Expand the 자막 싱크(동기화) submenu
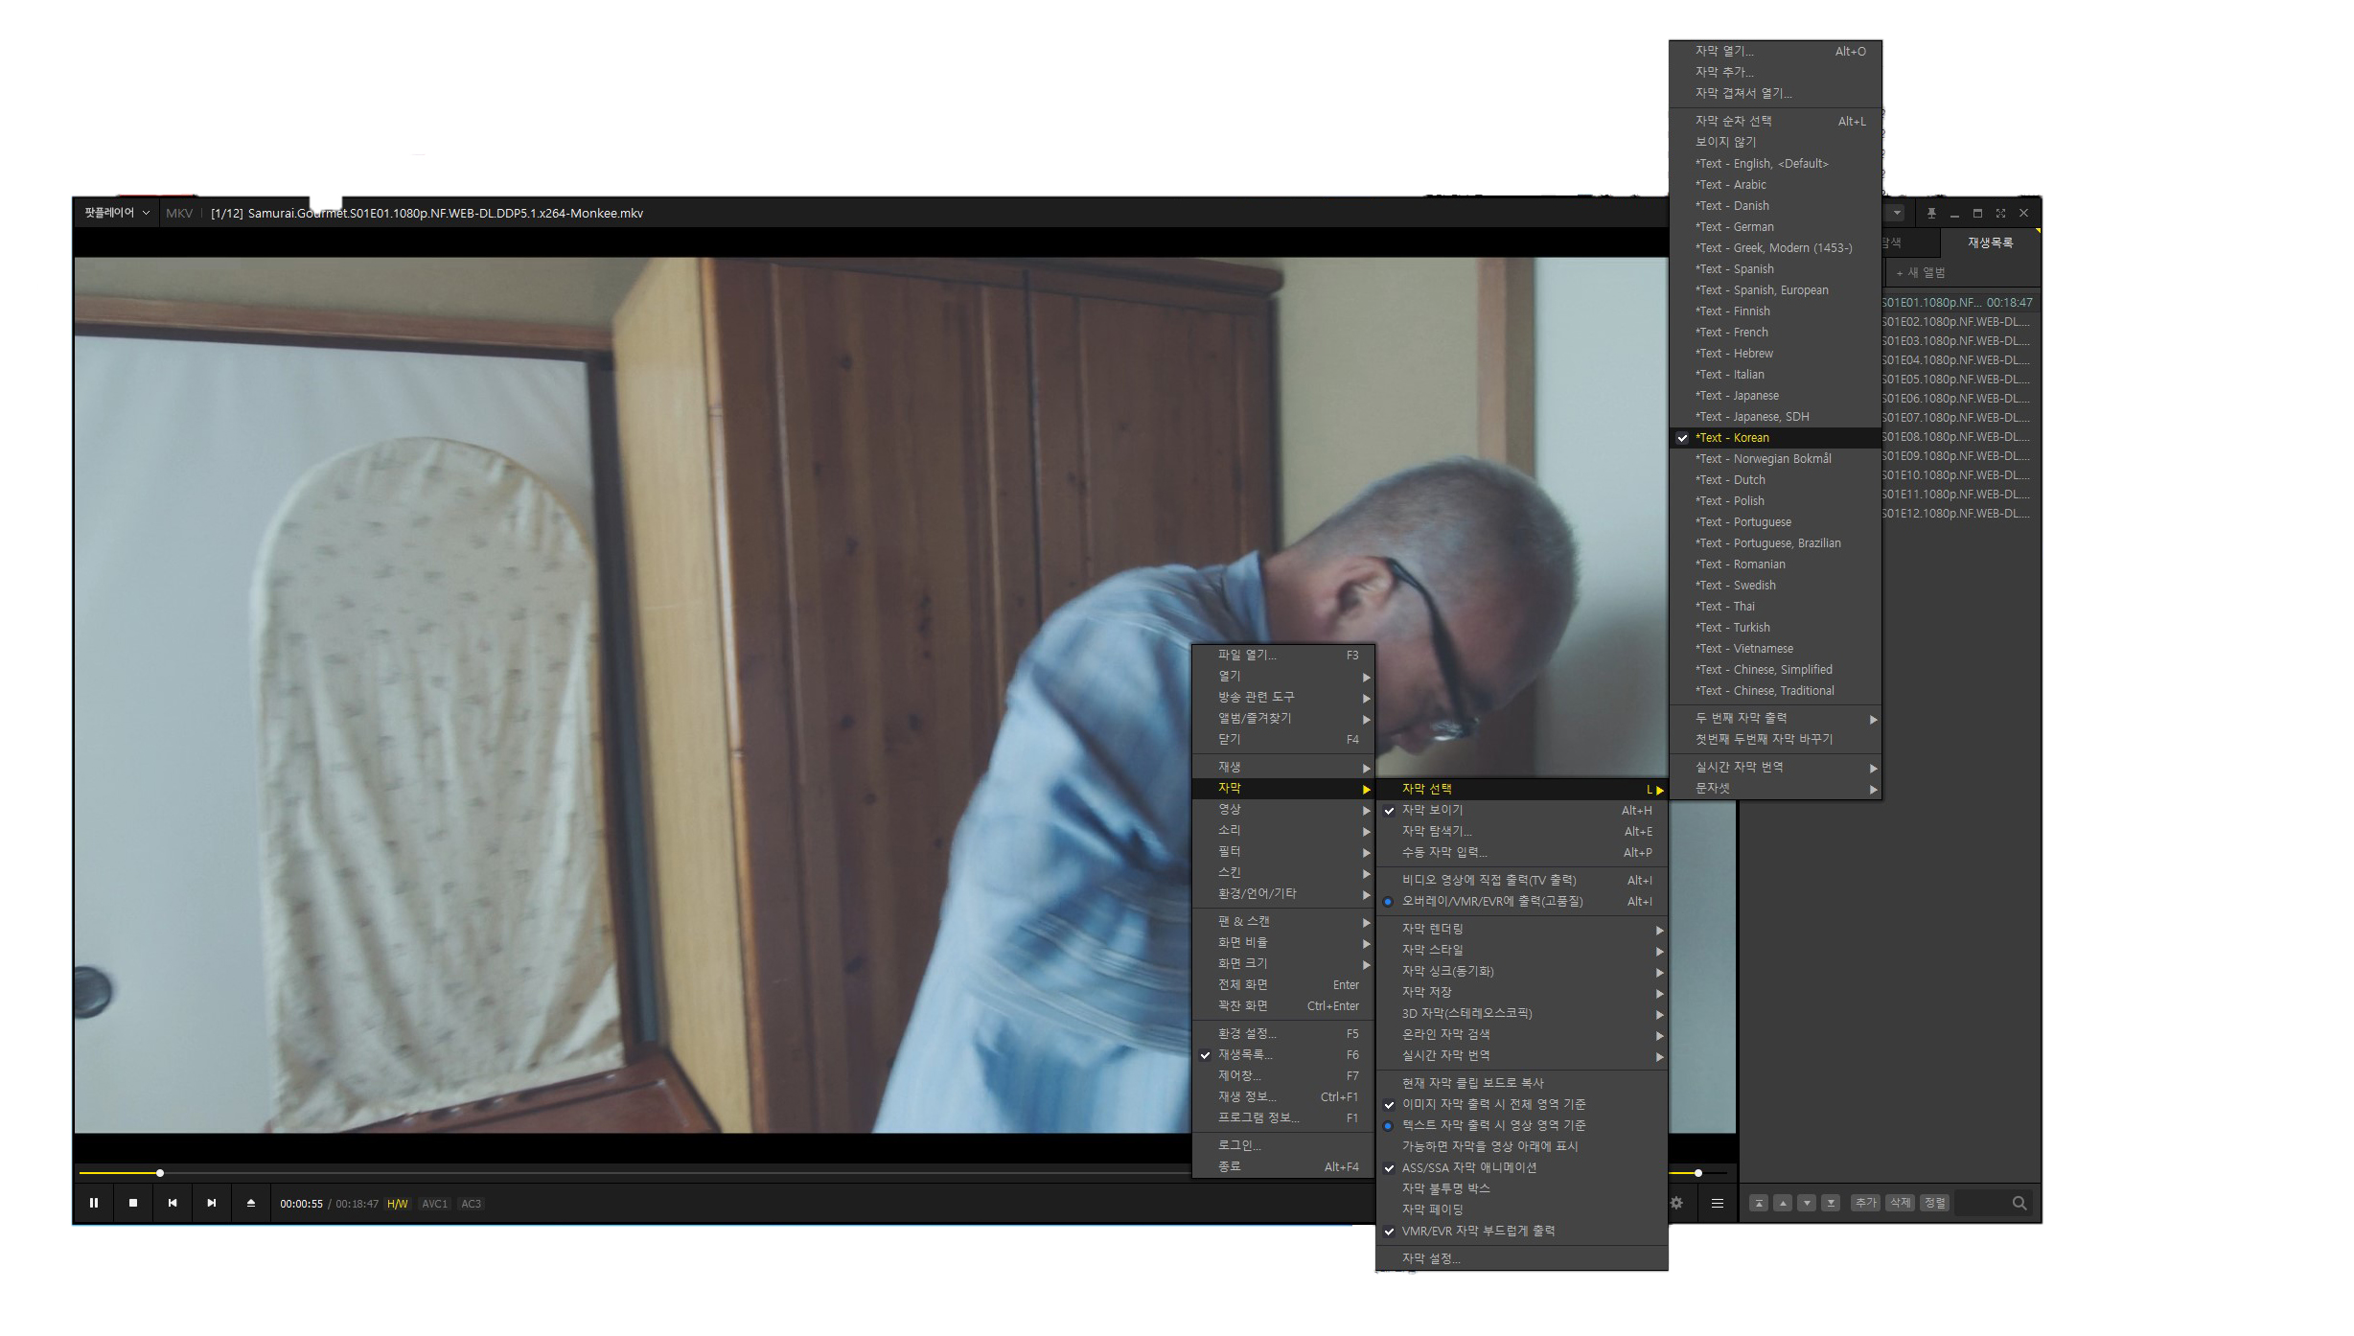Viewport: 2354px width, 1336px height. pos(1521,972)
